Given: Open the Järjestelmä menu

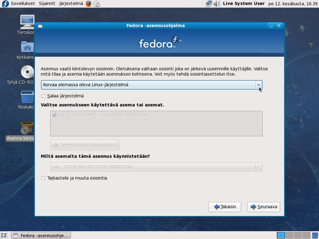Looking at the screenshot, I should tap(72, 4).
